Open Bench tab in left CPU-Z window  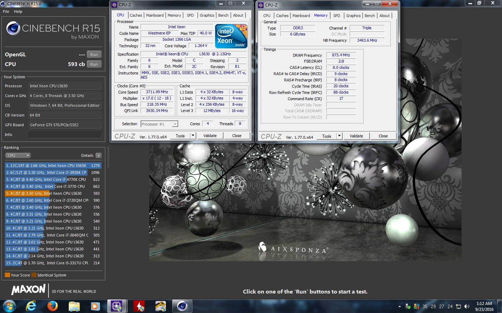click(223, 15)
